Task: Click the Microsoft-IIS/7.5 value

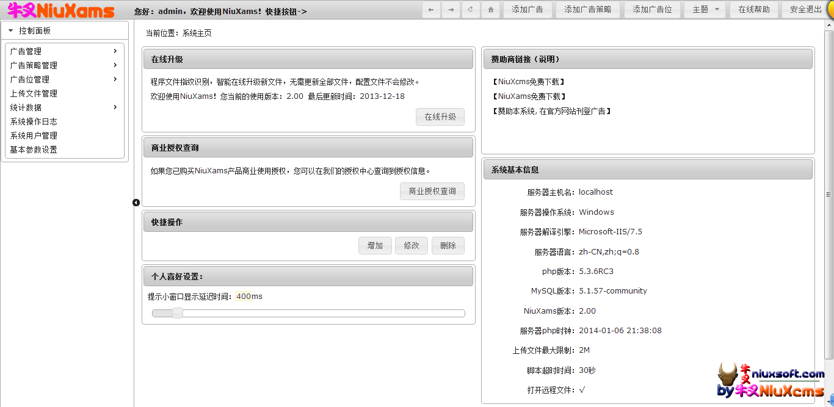Action: click(x=611, y=232)
